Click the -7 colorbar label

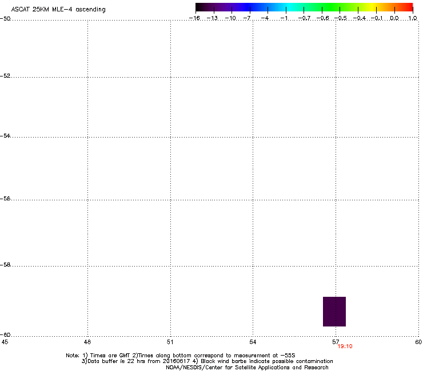[x=247, y=18]
